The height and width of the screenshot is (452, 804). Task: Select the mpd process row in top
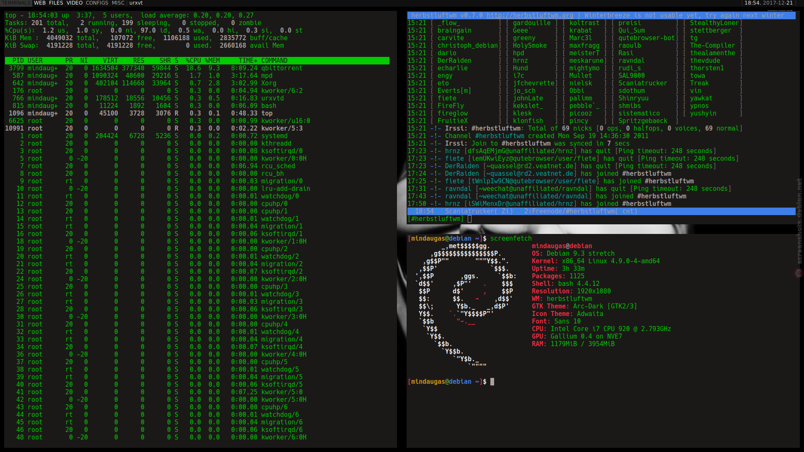point(197,76)
